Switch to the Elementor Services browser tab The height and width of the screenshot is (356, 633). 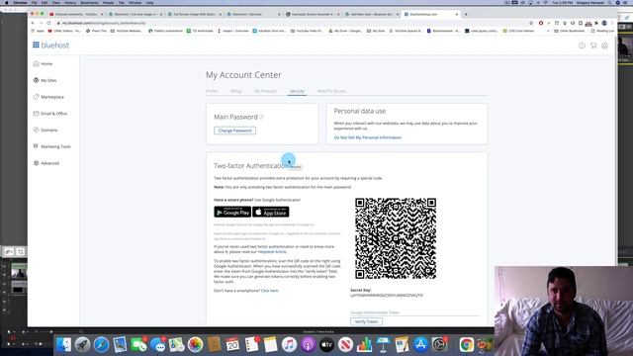coord(254,14)
